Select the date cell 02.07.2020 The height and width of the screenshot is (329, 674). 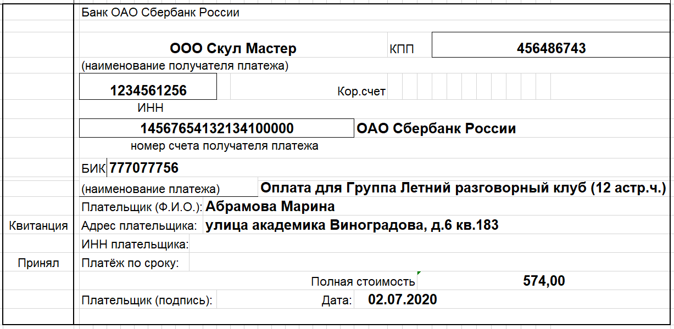click(x=403, y=299)
